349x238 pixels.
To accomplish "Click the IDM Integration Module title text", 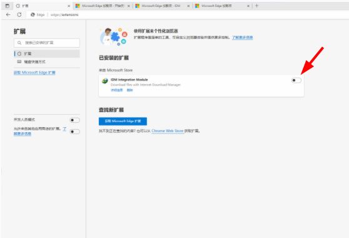I will coord(129,80).
